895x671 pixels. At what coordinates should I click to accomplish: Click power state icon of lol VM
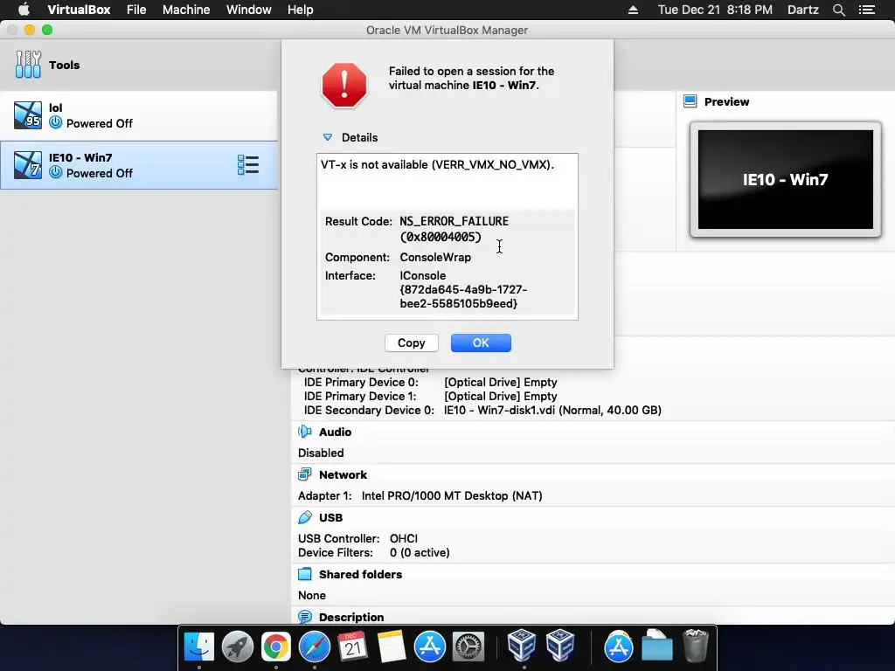point(55,122)
